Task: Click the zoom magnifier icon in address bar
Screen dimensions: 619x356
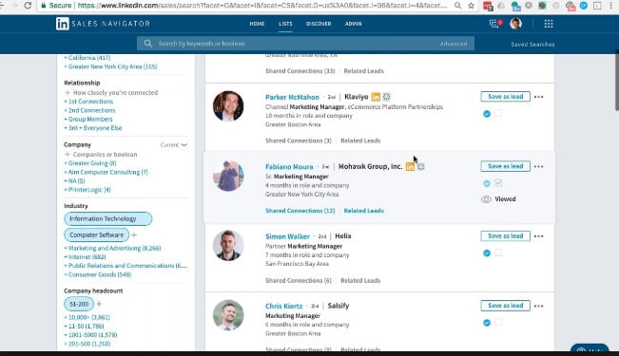Action: (x=457, y=6)
